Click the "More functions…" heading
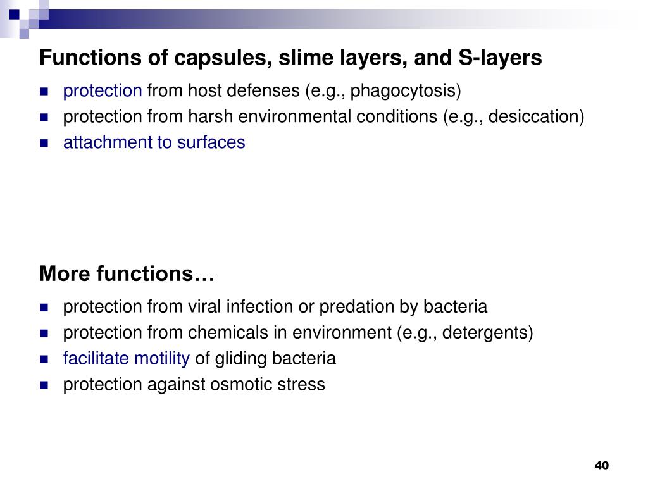The width and height of the screenshot is (648, 486). [127, 273]
